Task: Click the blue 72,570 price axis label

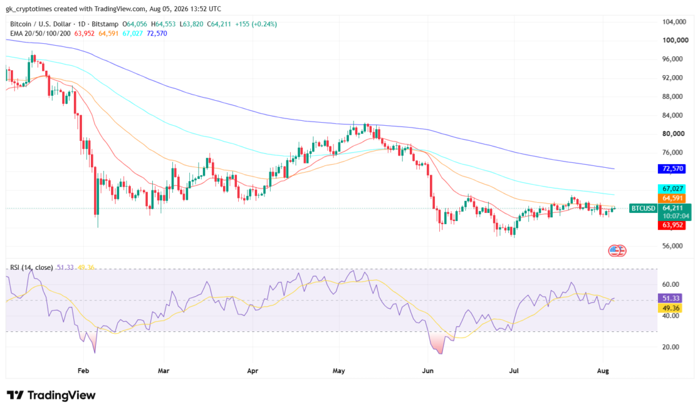Action: pyautogui.click(x=672, y=168)
